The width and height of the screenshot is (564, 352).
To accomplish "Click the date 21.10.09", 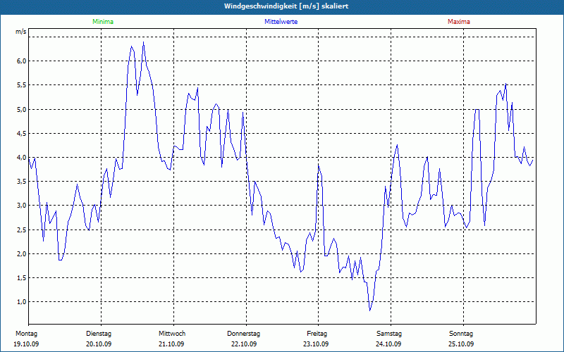I will coord(171,344).
